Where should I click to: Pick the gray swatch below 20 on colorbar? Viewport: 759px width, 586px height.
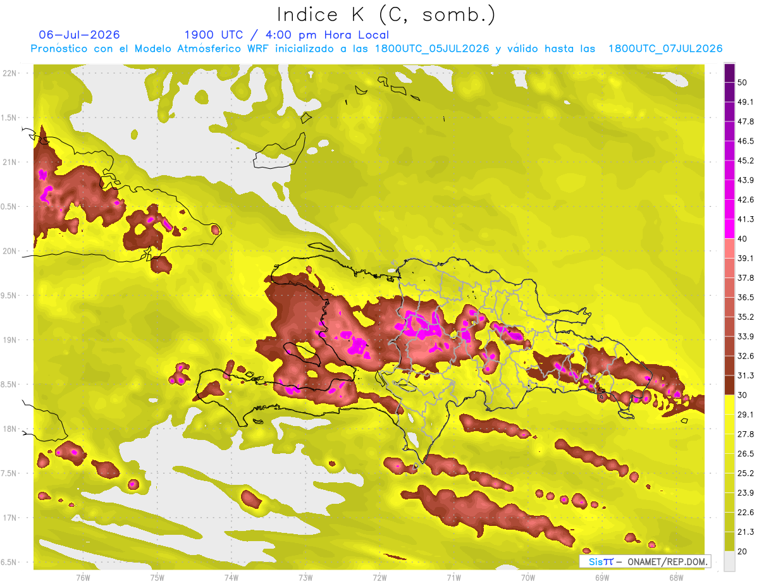(x=729, y=561)
